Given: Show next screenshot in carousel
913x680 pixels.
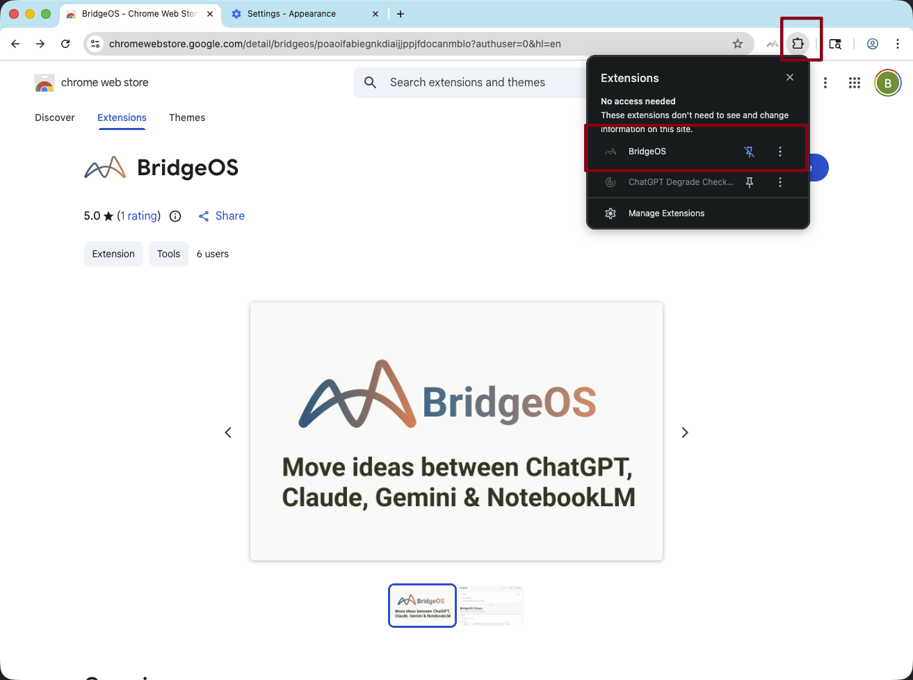Looking at the screenshot, I should point(684,432).
